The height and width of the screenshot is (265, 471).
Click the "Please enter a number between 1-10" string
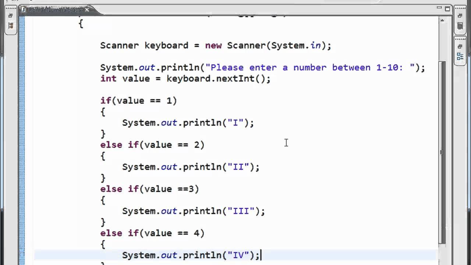(310, 68)
